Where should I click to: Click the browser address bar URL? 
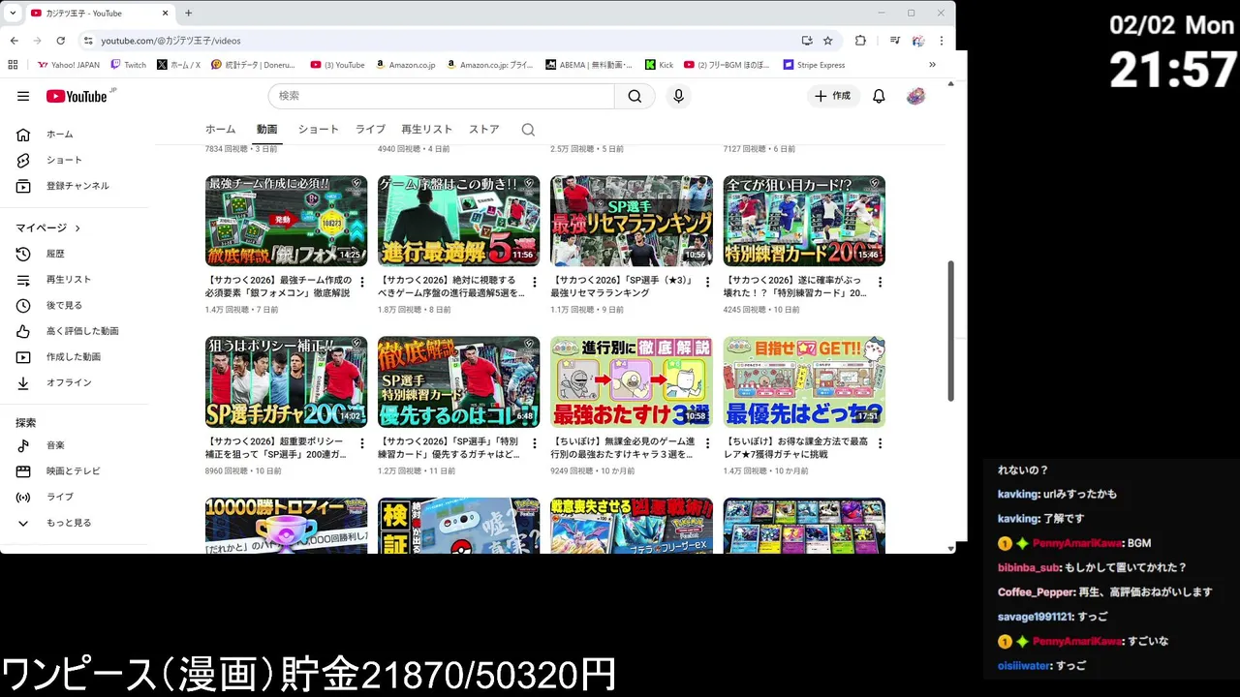click(x=170, y=41)
